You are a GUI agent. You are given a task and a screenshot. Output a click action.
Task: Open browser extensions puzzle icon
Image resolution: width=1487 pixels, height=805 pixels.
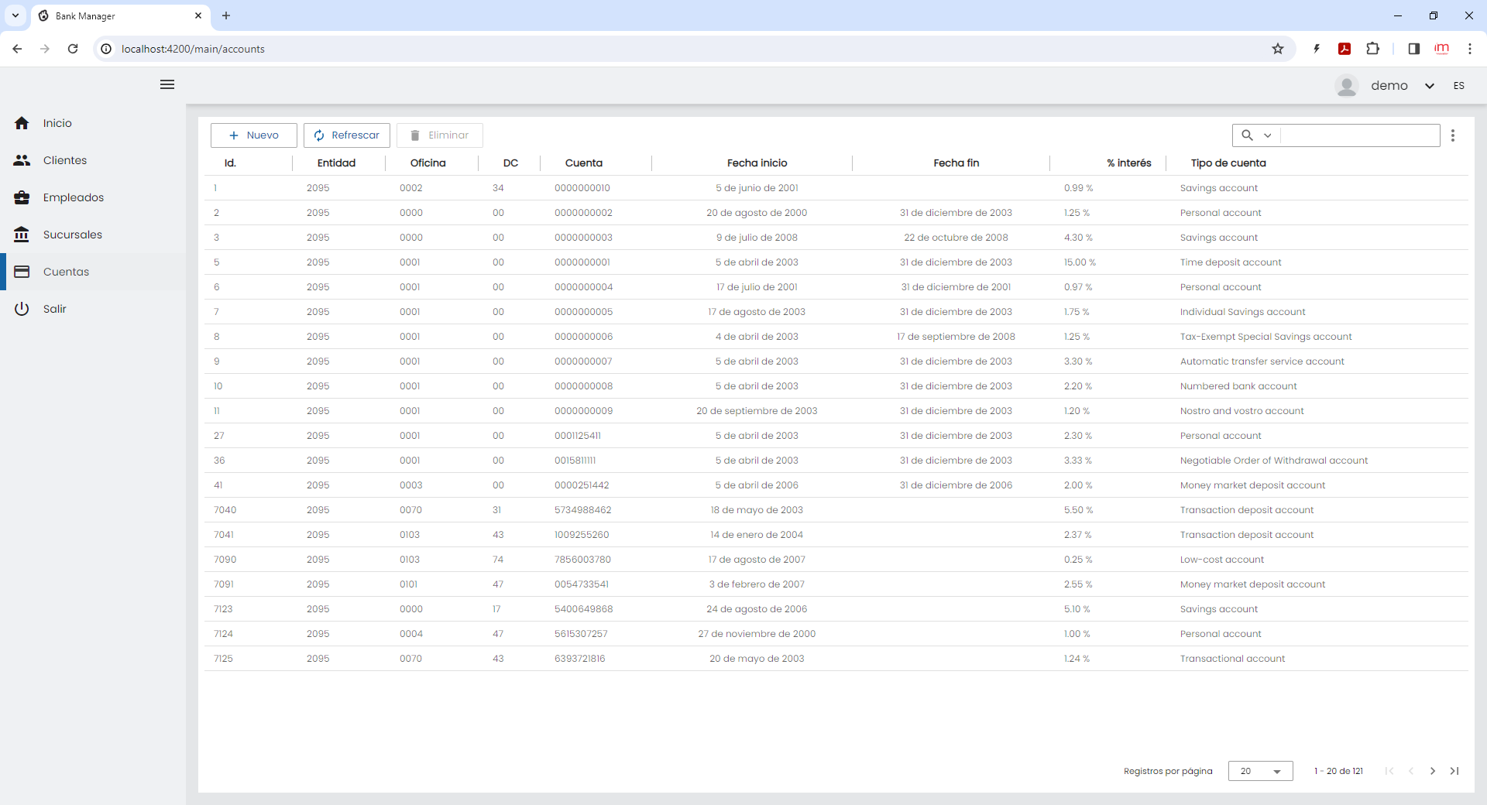click(1372, 49)
